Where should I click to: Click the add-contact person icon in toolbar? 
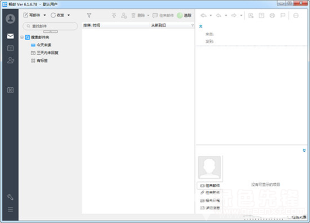click(124, 15)
